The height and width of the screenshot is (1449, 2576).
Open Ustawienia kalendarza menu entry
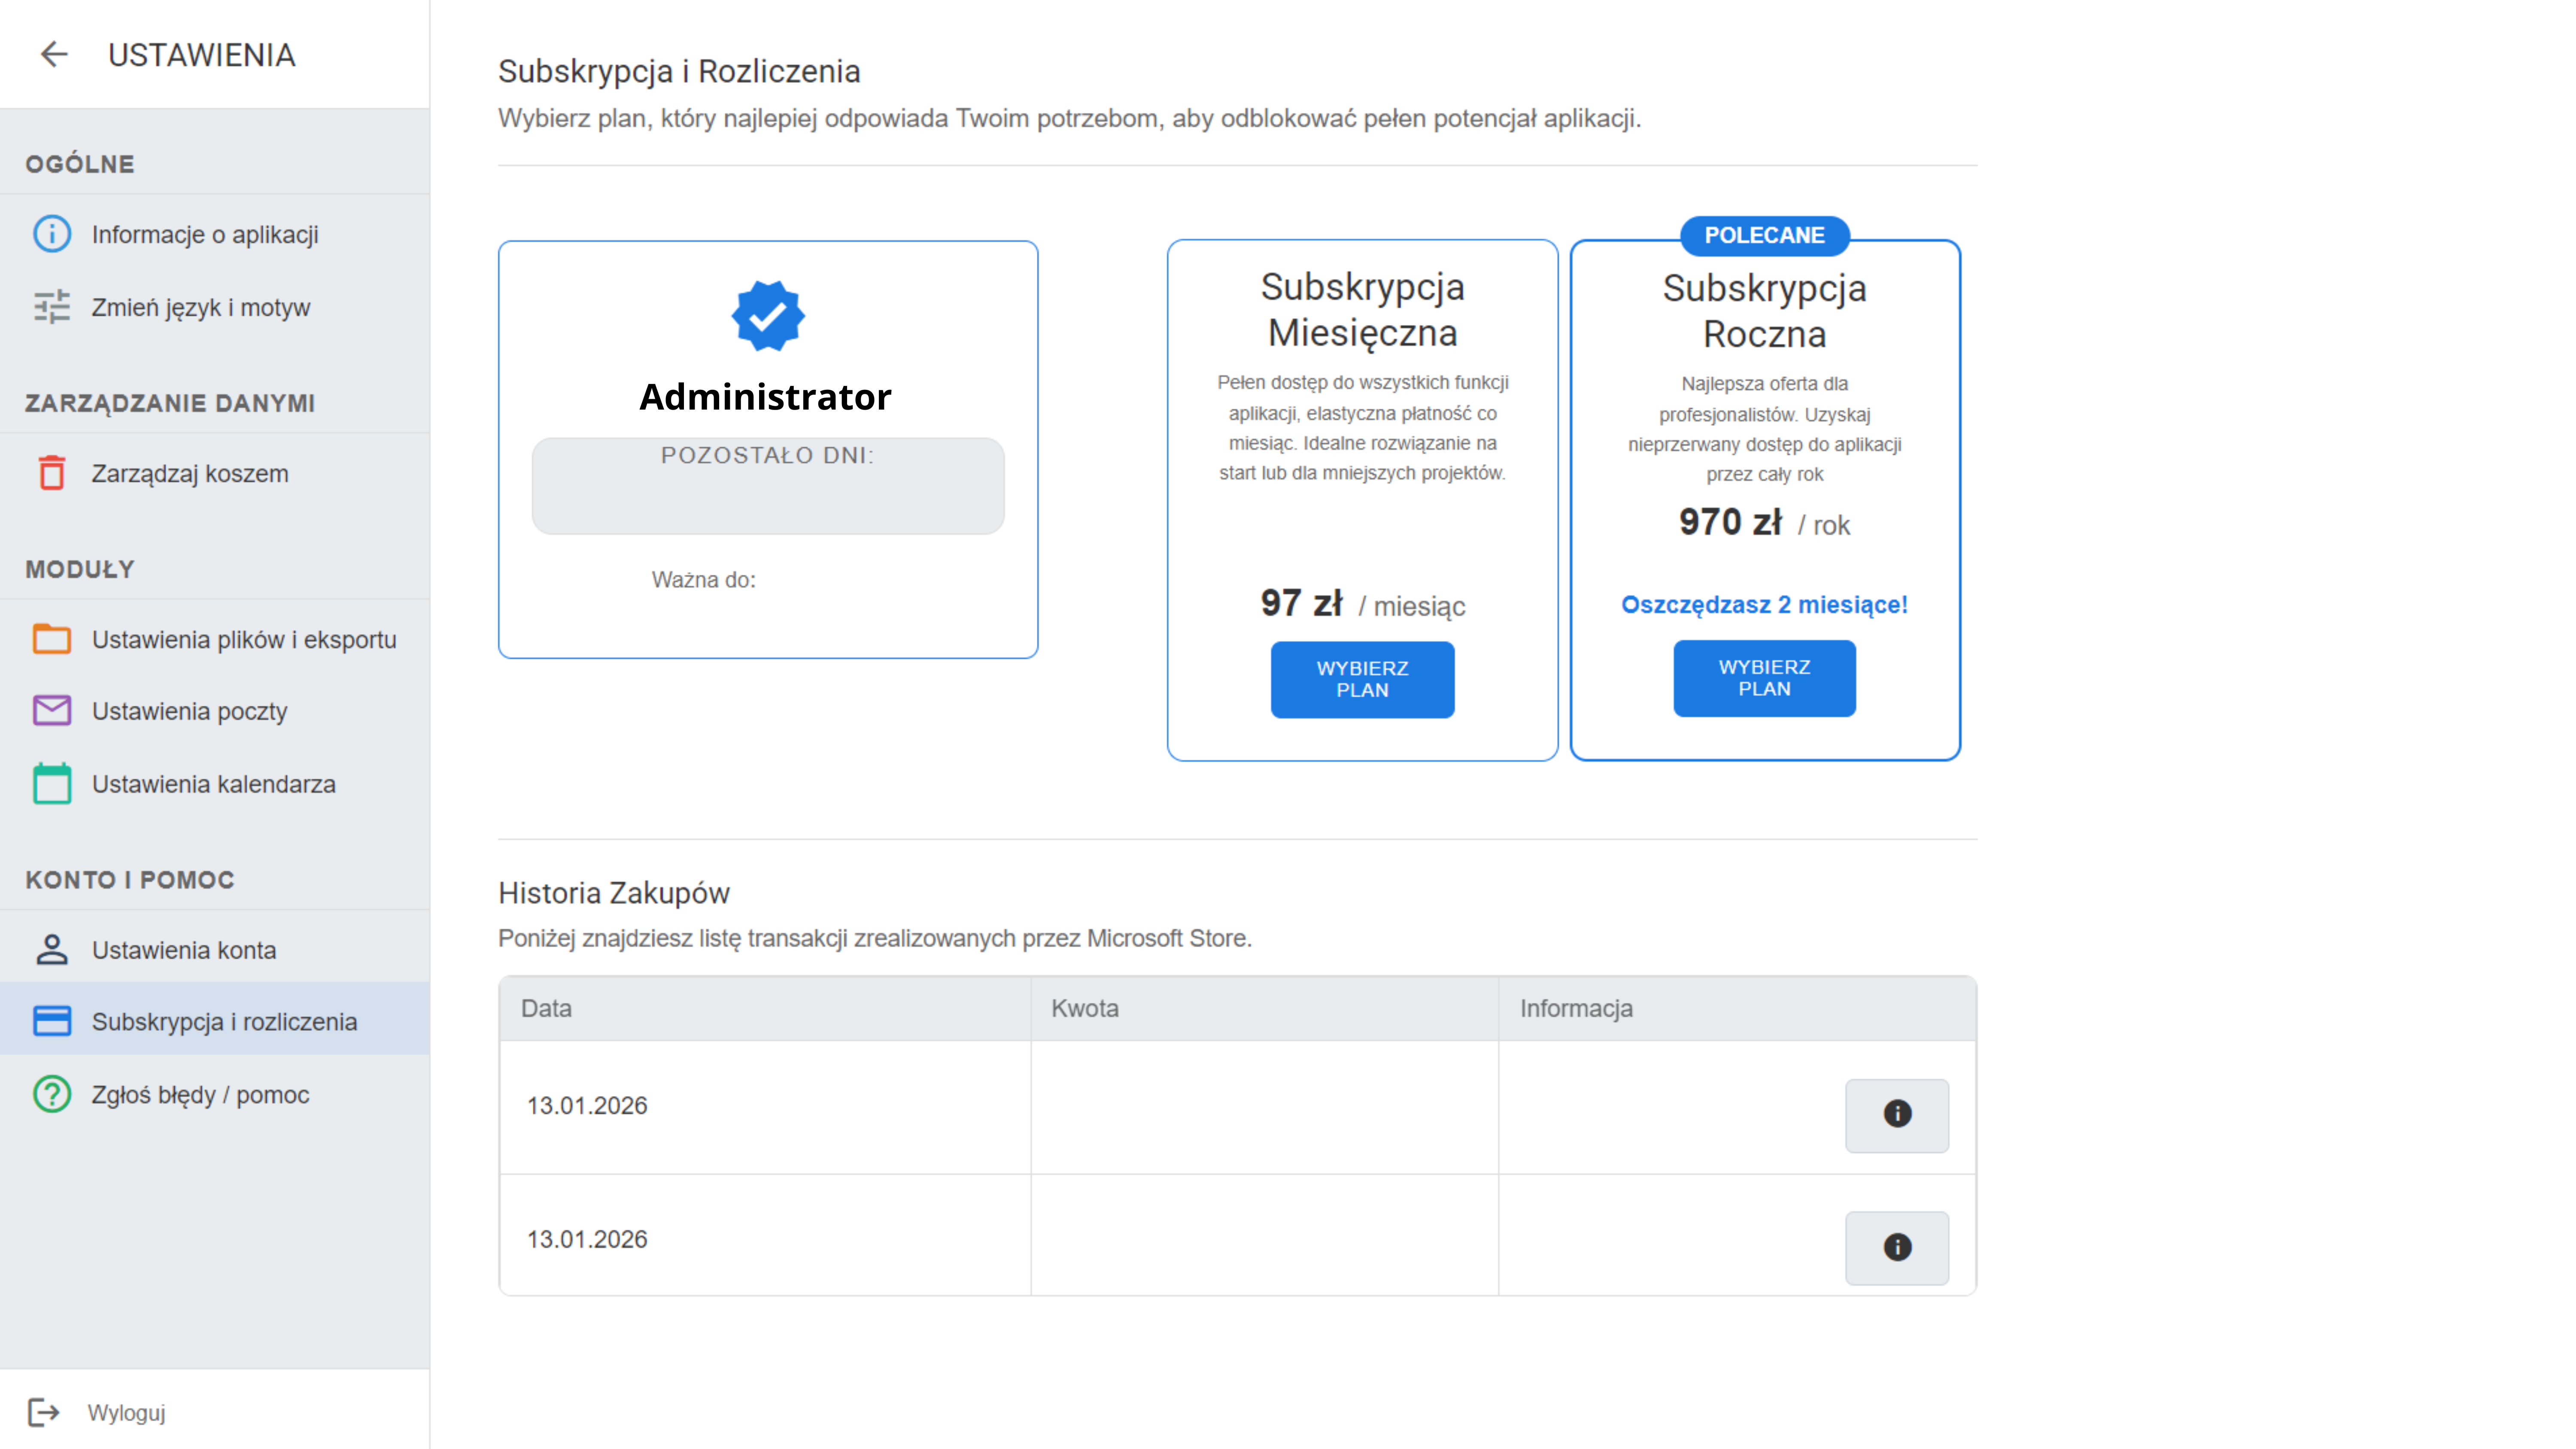pos(214,784)
